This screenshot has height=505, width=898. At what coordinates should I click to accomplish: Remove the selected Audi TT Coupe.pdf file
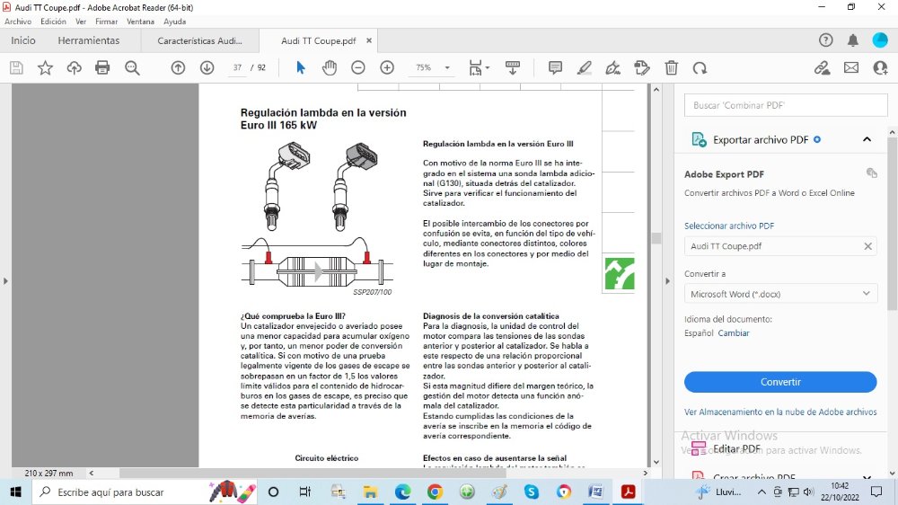click(867, 246)
